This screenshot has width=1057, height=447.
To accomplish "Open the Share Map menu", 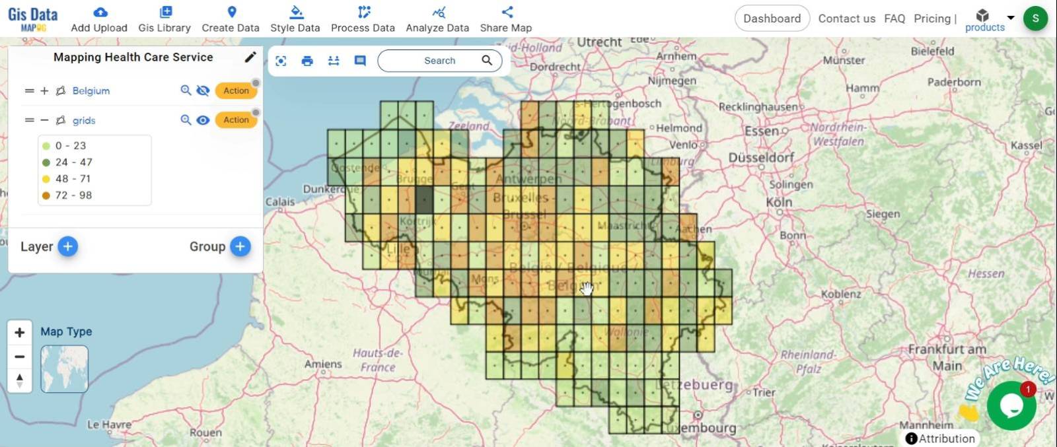I will click(x=506, y=19).
